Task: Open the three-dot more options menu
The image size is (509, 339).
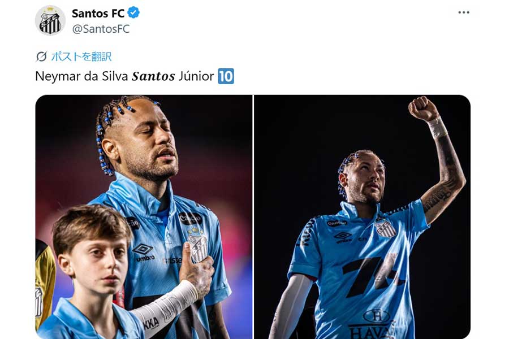Action: point(464,12)
